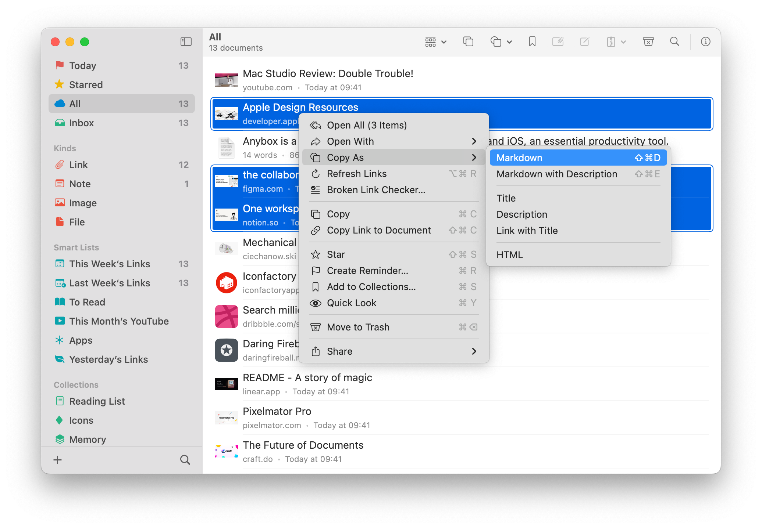Click the search magnifier in toolbar
This screenshot has width=762, height=528.
point(674,42)
